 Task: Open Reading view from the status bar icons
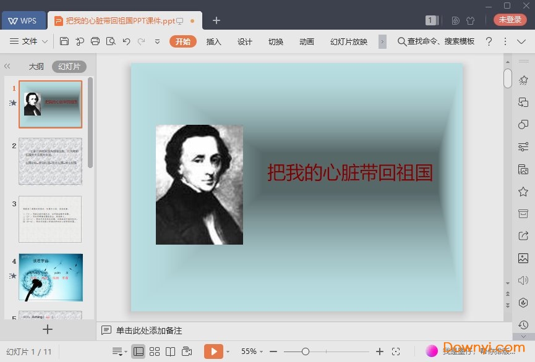tap(170, 351)
